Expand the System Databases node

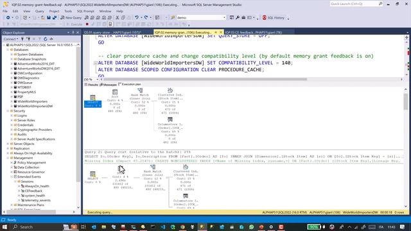tap(12, 54)
